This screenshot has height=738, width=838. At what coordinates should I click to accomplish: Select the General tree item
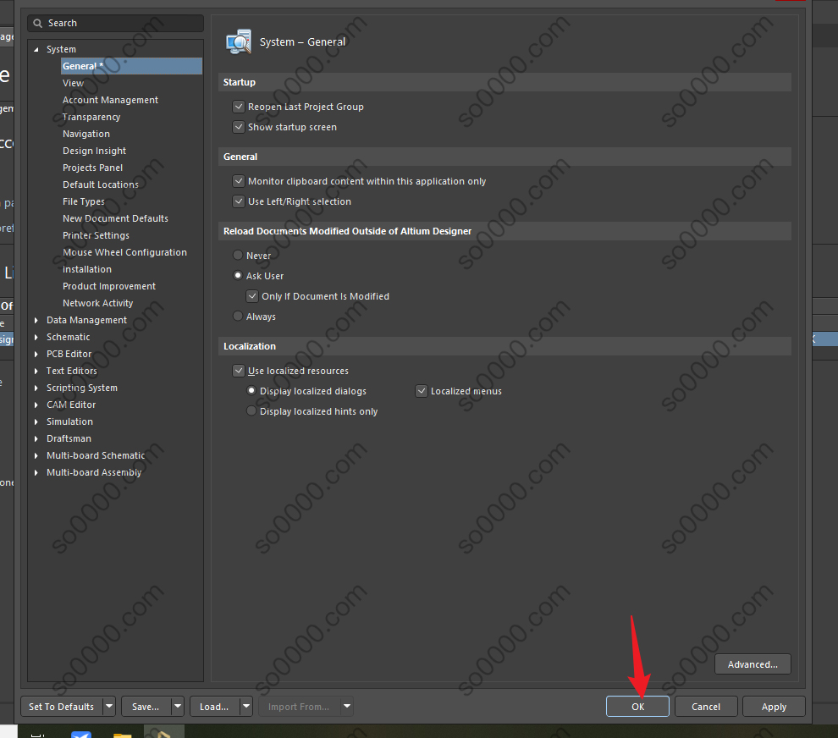pos(131,66)
